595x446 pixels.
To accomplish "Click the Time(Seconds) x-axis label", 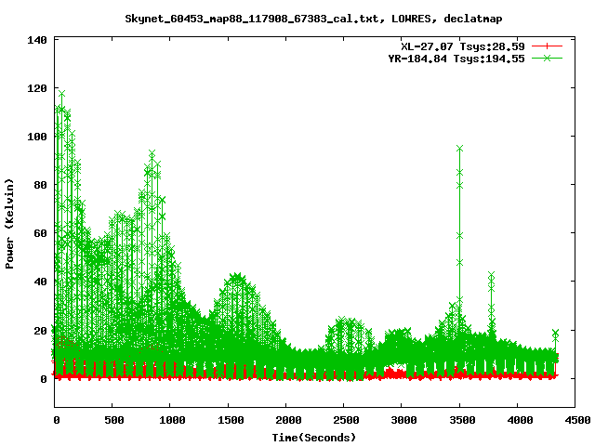I will pyautogui.click(x=314, y=438).
